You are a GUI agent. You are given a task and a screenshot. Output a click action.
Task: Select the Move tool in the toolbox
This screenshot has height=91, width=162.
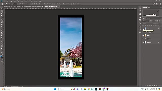2,9
